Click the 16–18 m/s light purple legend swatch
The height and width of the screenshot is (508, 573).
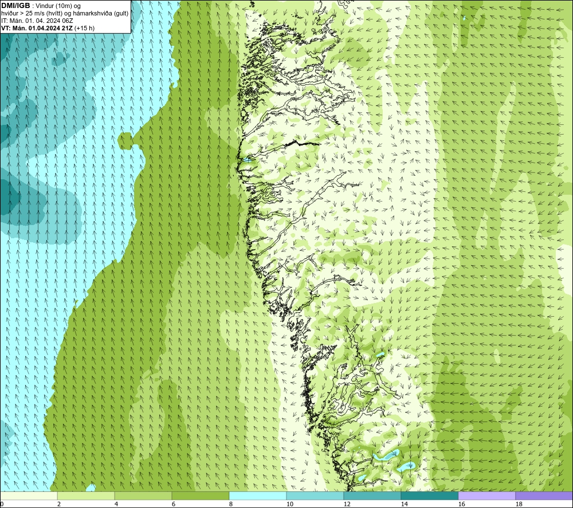(x=486, y=495)
